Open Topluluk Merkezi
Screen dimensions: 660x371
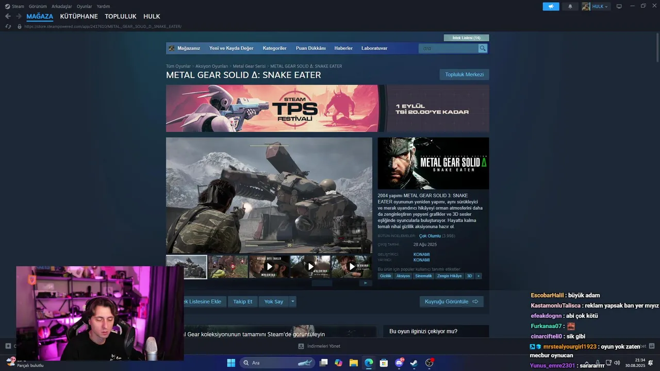464,75
